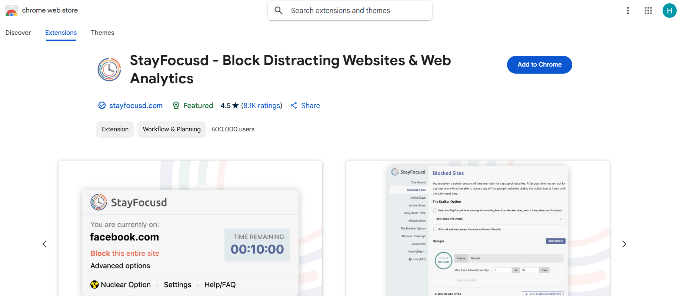The width and height of the screenshot is (680, 296).
Task: Click the Share icon
Action: coord(294,105)
